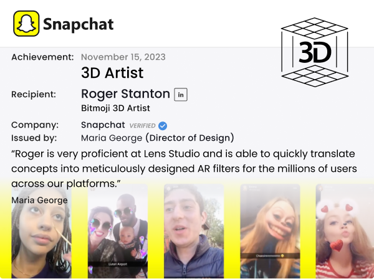Image resolution: width=374 pixels, height=279 pixels.
Task: Click the 3D cube badge graphic
Action: pos(315,52)
